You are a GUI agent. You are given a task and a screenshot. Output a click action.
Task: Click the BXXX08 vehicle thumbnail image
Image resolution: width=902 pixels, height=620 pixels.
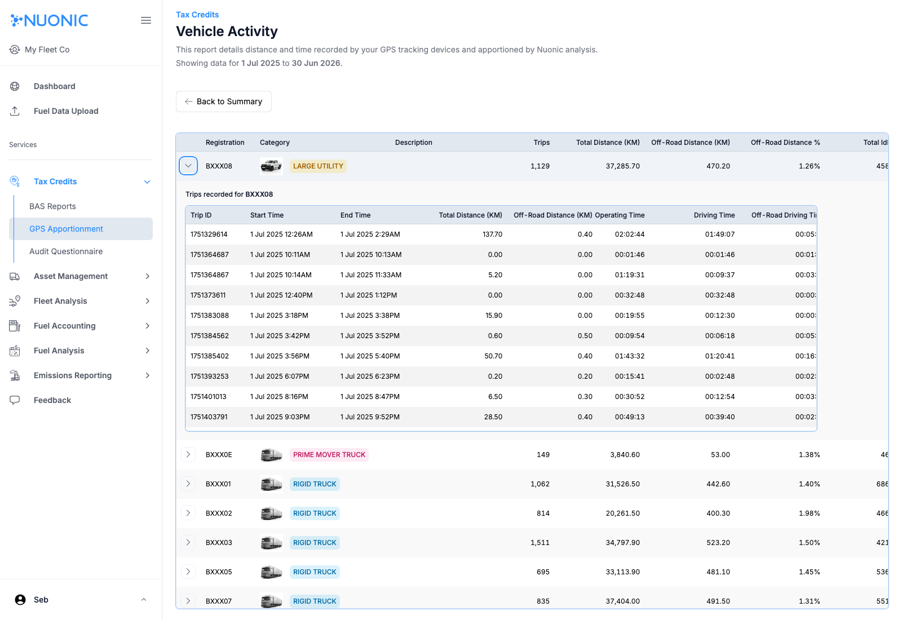point(271,166)
